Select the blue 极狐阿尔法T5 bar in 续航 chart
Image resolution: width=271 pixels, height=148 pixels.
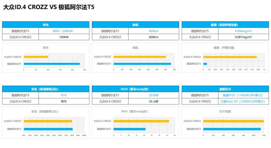click(x=142, y=64)
